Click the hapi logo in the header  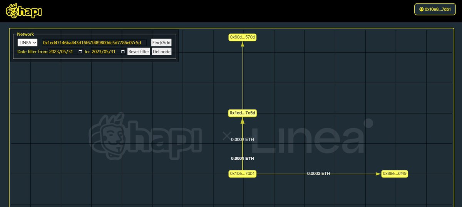tap(23, 11)
